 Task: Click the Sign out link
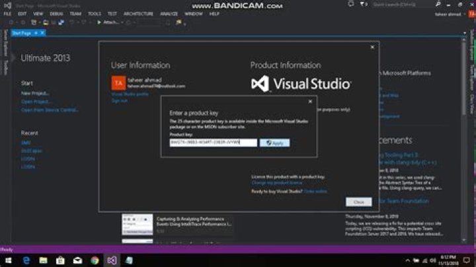tap(119, 100)
